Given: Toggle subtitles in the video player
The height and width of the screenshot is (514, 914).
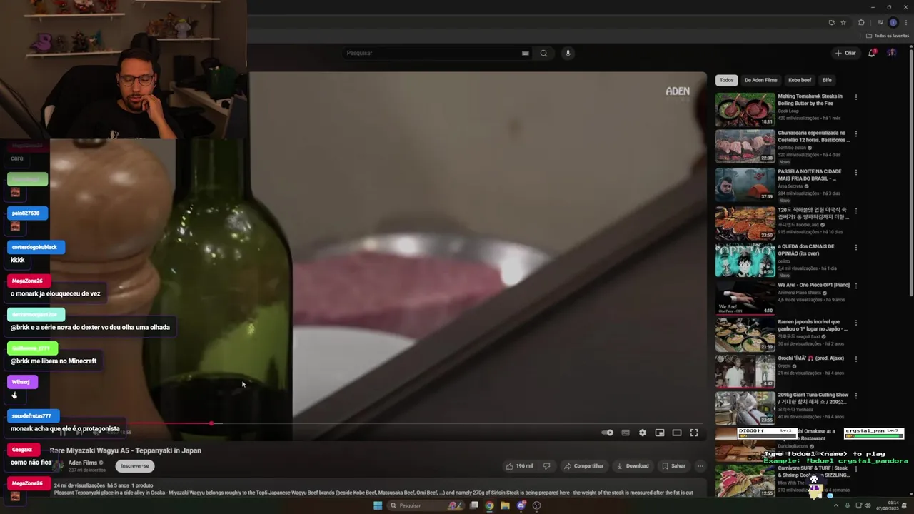Looking at the screenshot, I should (626, 433).
